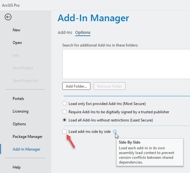190x173 pixels.
Task: Click the back arrow icon
Action: click(x=8, y=17)
